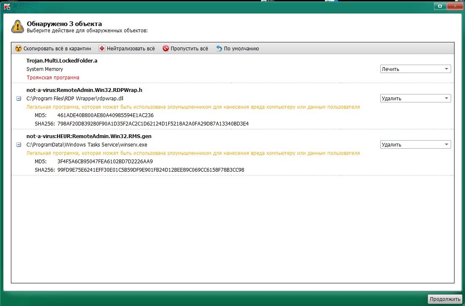Click the Kaspersky logo icon in title bar

point(7,6)
